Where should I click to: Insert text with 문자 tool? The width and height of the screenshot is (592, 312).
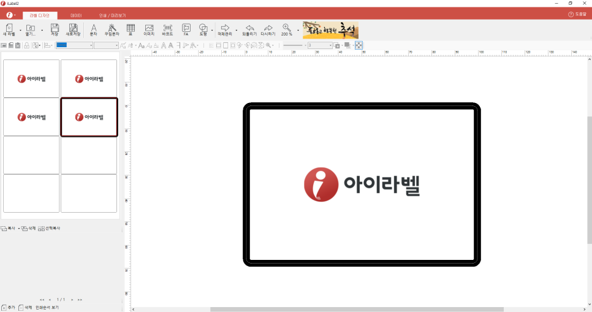pyautogui.click(x=94, y=30)
